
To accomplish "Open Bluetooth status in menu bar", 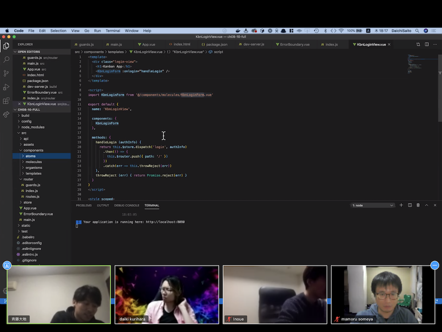I will coord(325,31).
